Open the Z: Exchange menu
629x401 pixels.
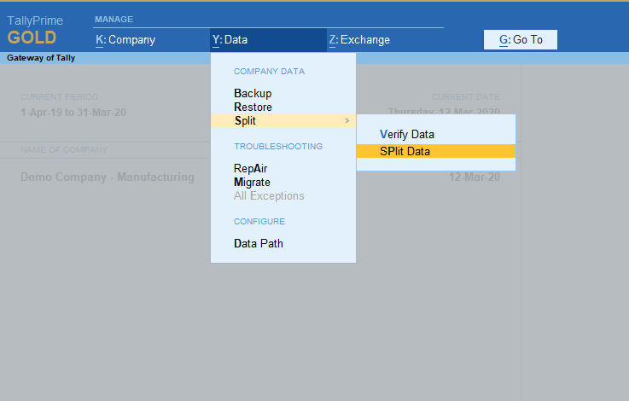click(x=358, y=39)
